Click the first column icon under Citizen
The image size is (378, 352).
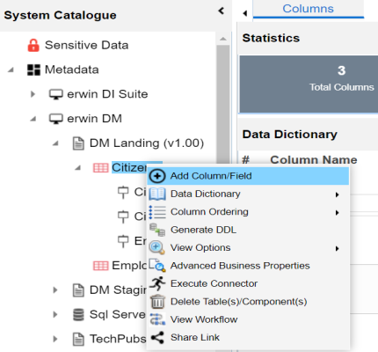123,193
